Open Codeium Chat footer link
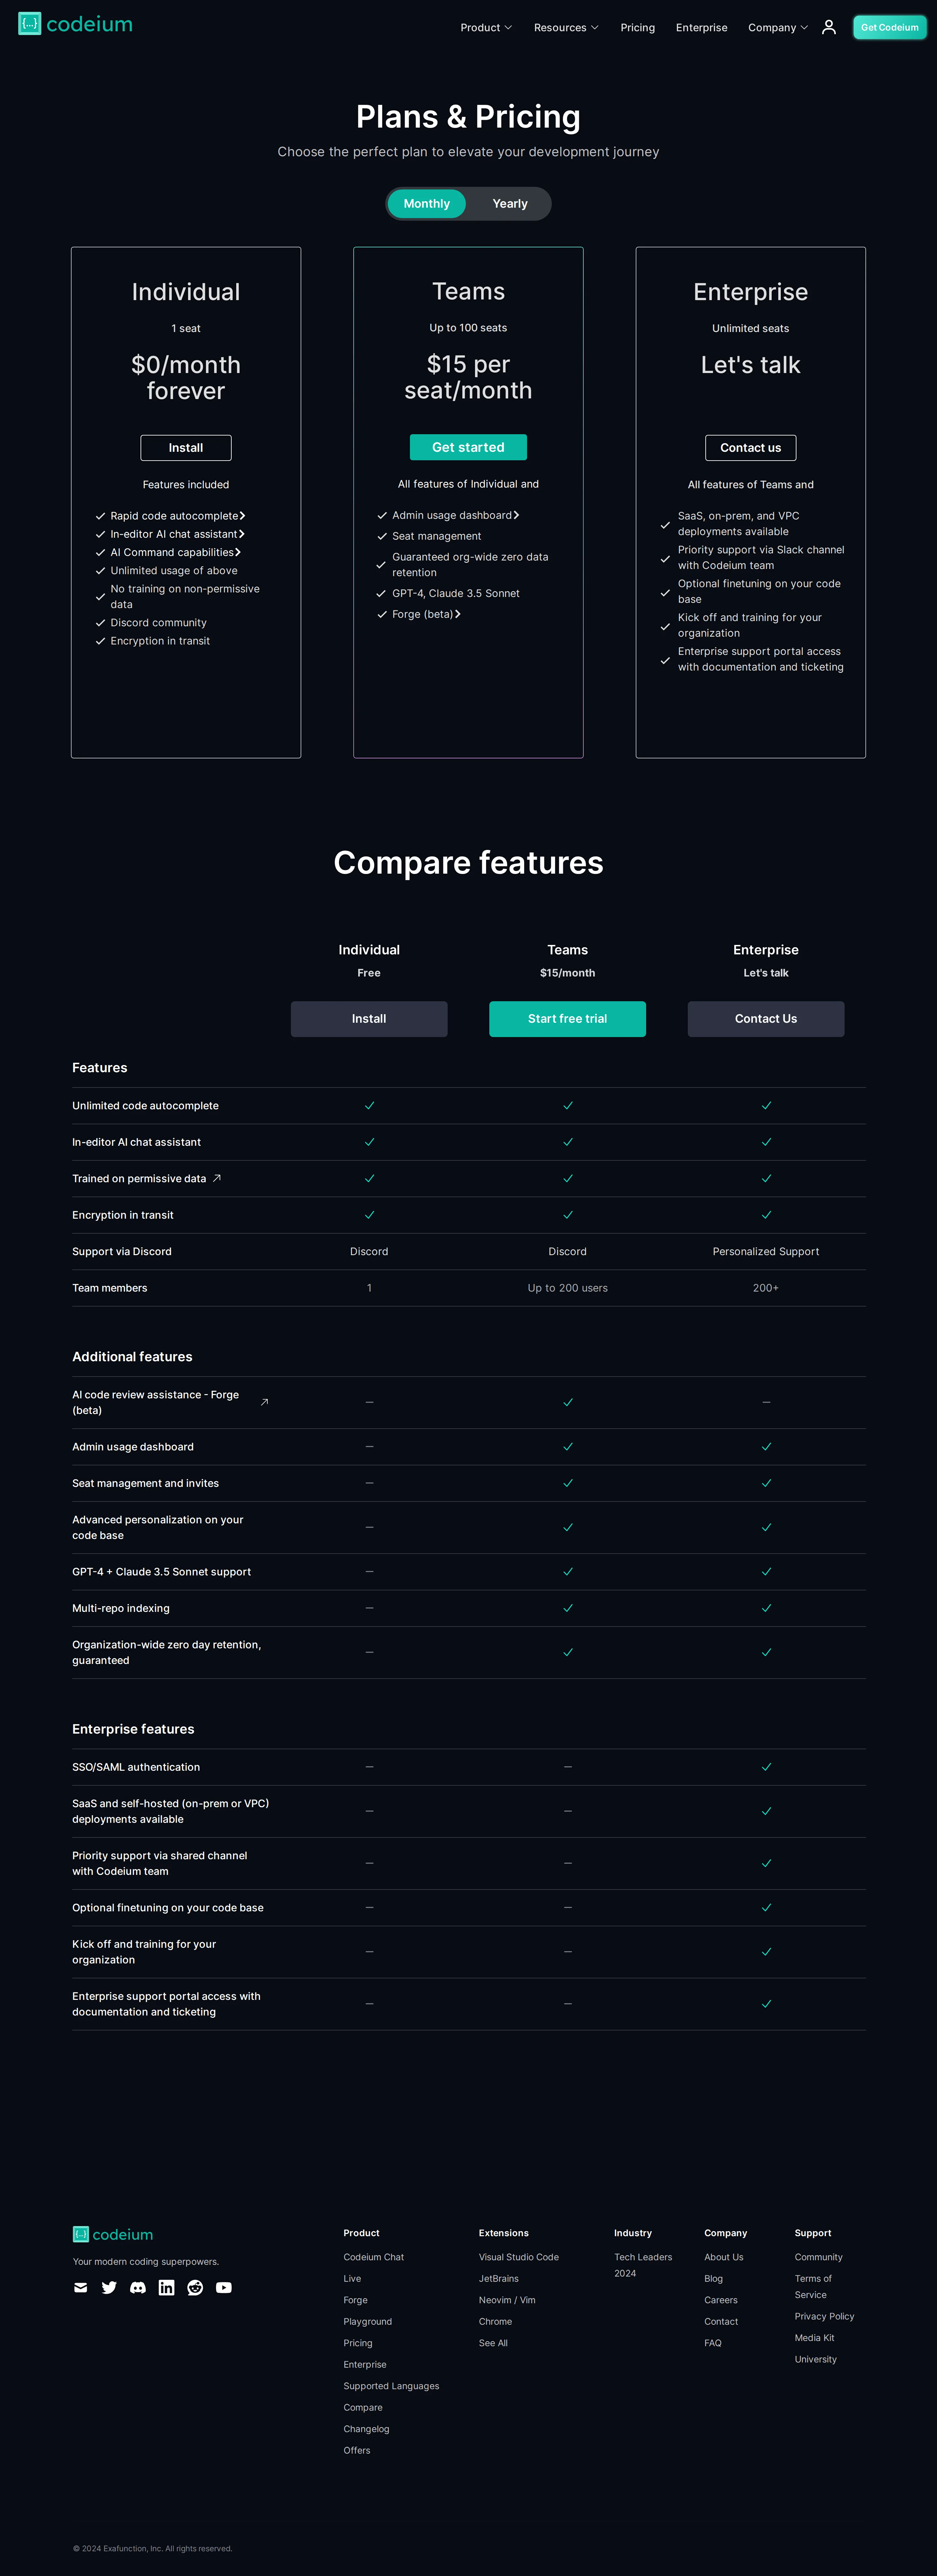The height and width of the screenshot is (2576, 937). click(x=374, y=2257)
